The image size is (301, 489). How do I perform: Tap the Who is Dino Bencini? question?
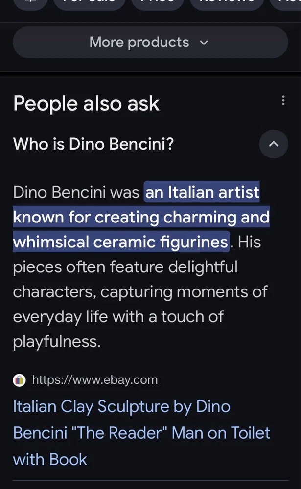pos(93,144)
